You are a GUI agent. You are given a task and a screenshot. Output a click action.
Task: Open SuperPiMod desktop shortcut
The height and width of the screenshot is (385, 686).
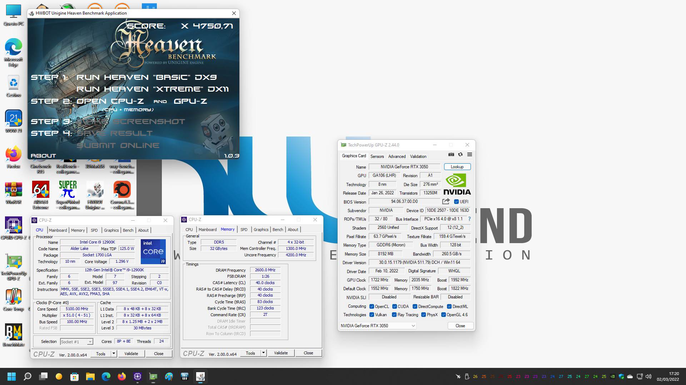point(68,195)
